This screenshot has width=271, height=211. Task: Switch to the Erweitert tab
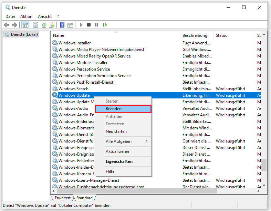(63, 198)
